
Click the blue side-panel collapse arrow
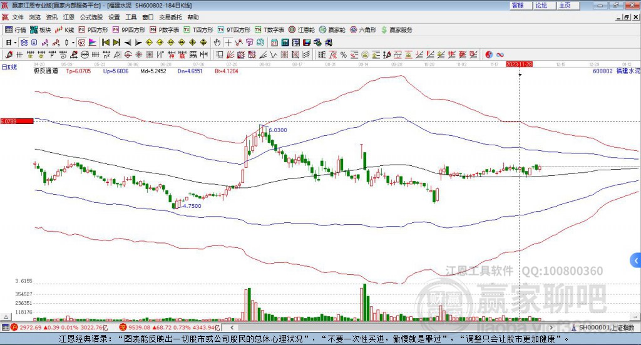coord(636,260)
